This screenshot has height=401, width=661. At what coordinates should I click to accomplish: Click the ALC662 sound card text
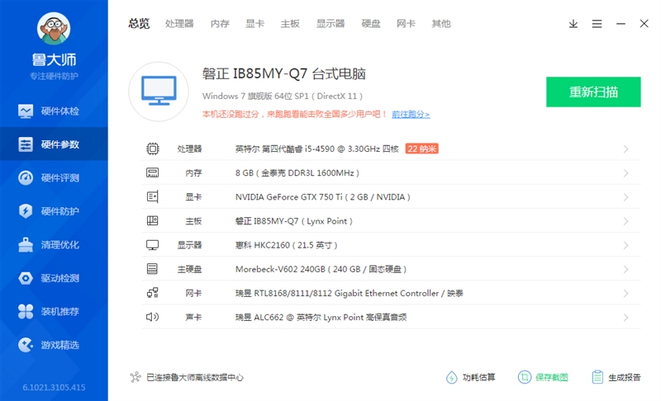321,318
